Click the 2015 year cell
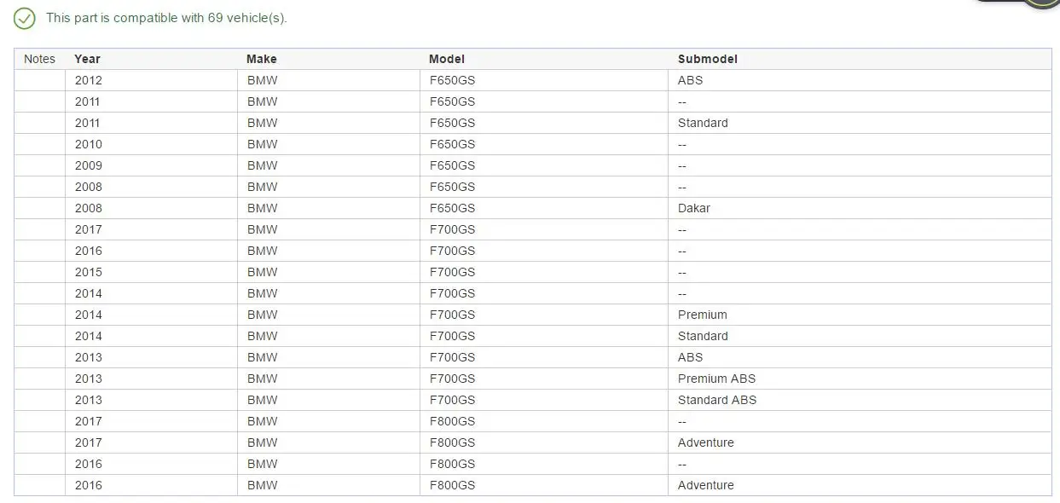 point(88,272)
